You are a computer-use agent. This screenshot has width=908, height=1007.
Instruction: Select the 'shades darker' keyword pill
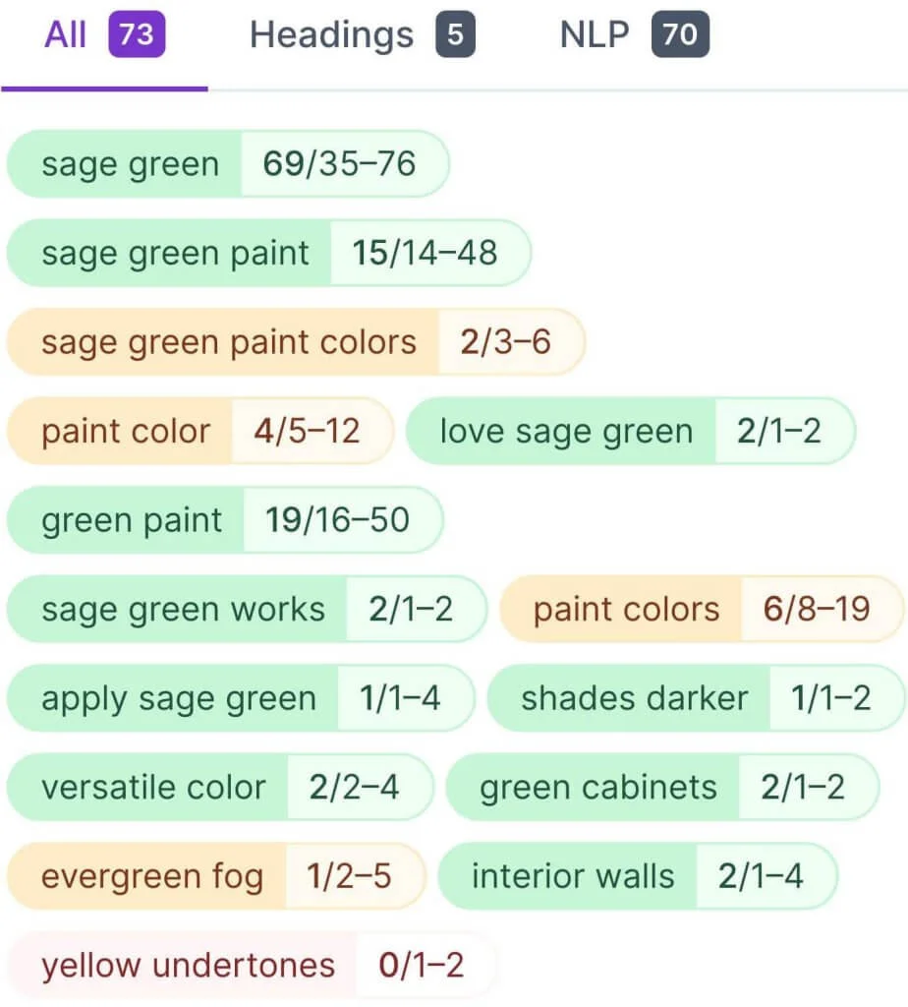click(695, 698)
